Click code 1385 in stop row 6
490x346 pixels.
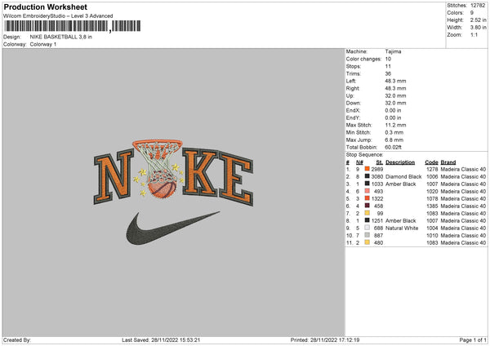(x=432, y=206)
